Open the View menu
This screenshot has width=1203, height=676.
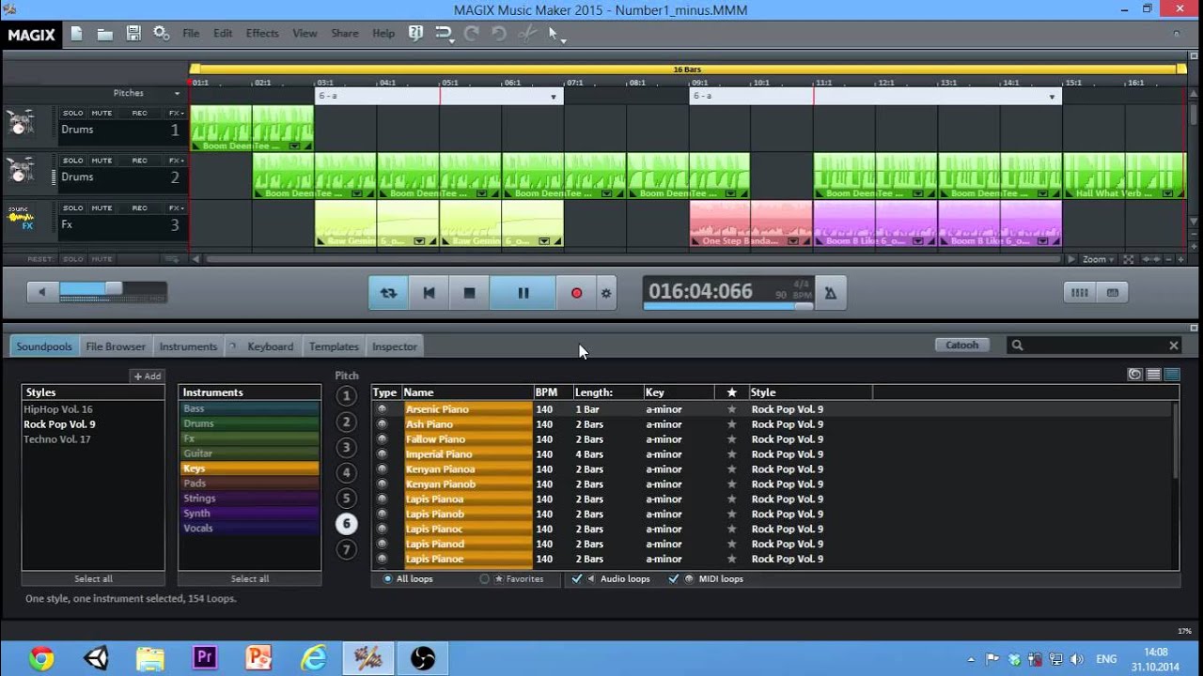click(x=305, y=33)
